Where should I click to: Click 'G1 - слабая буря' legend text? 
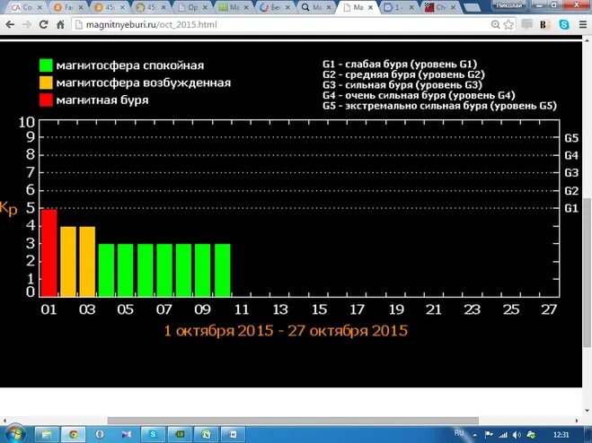(x=400, y=64)
